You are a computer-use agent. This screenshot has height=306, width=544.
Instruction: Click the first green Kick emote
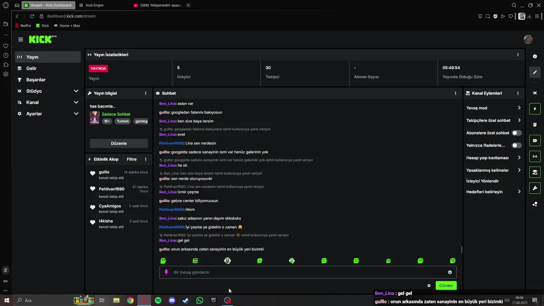163,261
